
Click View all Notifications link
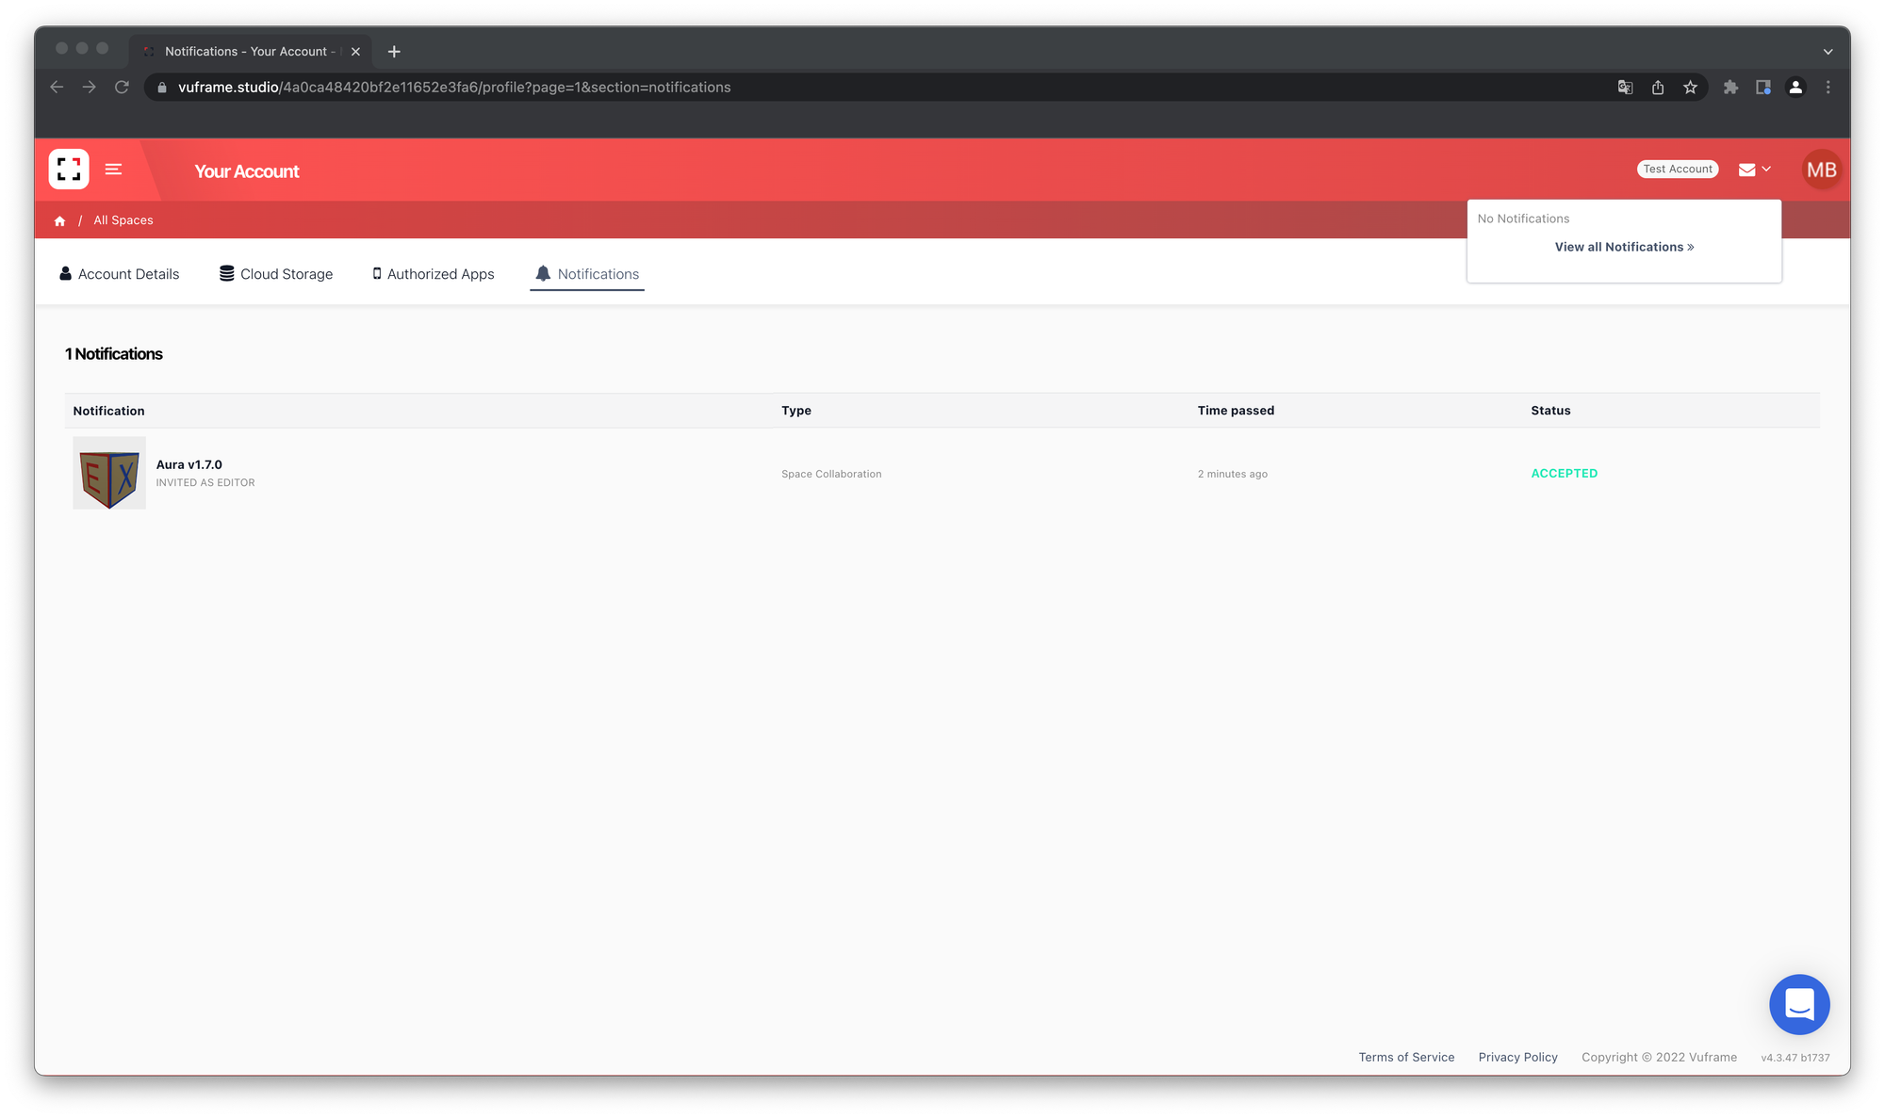point(1624,247)
